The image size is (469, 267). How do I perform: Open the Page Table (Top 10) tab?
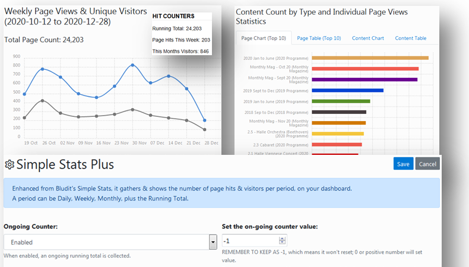[319, 39]
